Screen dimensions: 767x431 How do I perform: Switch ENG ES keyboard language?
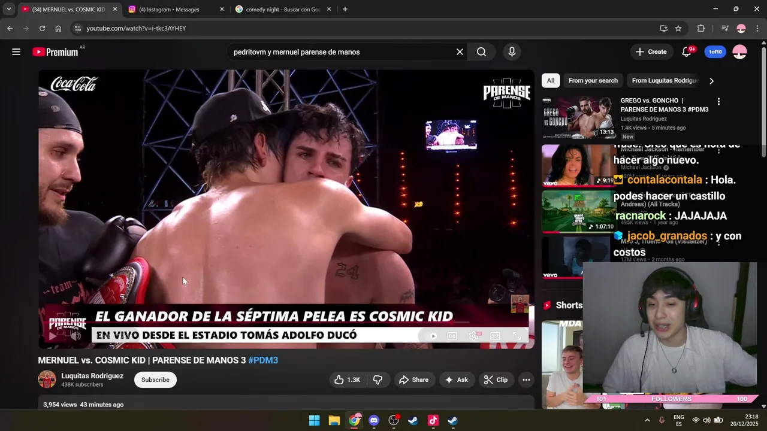(x=678, y=420)
